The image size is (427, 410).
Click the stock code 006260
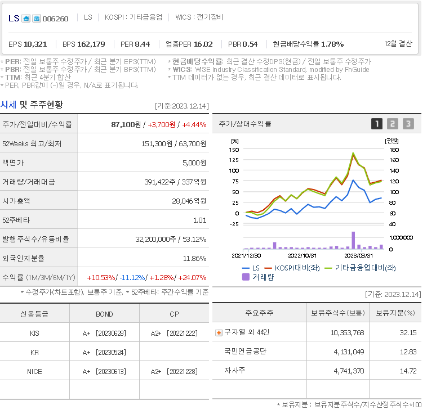pos(56,19)
